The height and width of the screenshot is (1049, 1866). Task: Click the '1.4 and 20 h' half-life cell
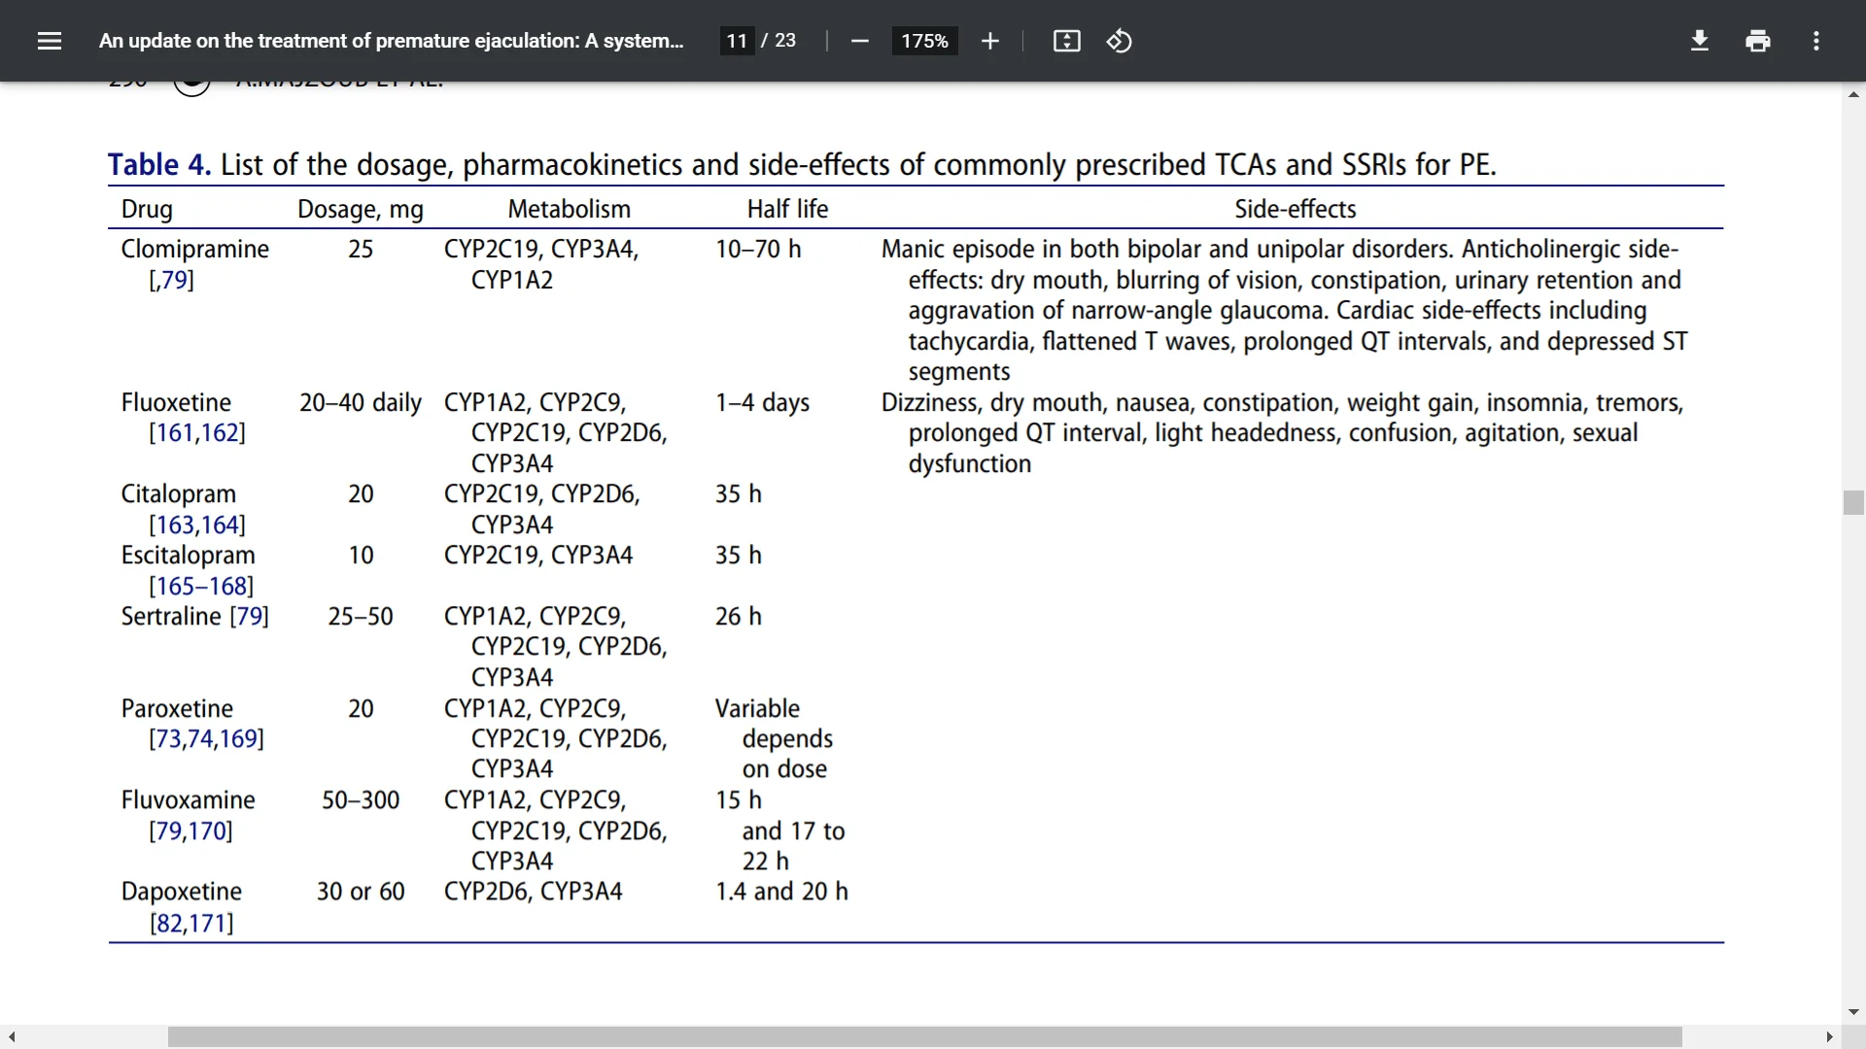[782, 892]
